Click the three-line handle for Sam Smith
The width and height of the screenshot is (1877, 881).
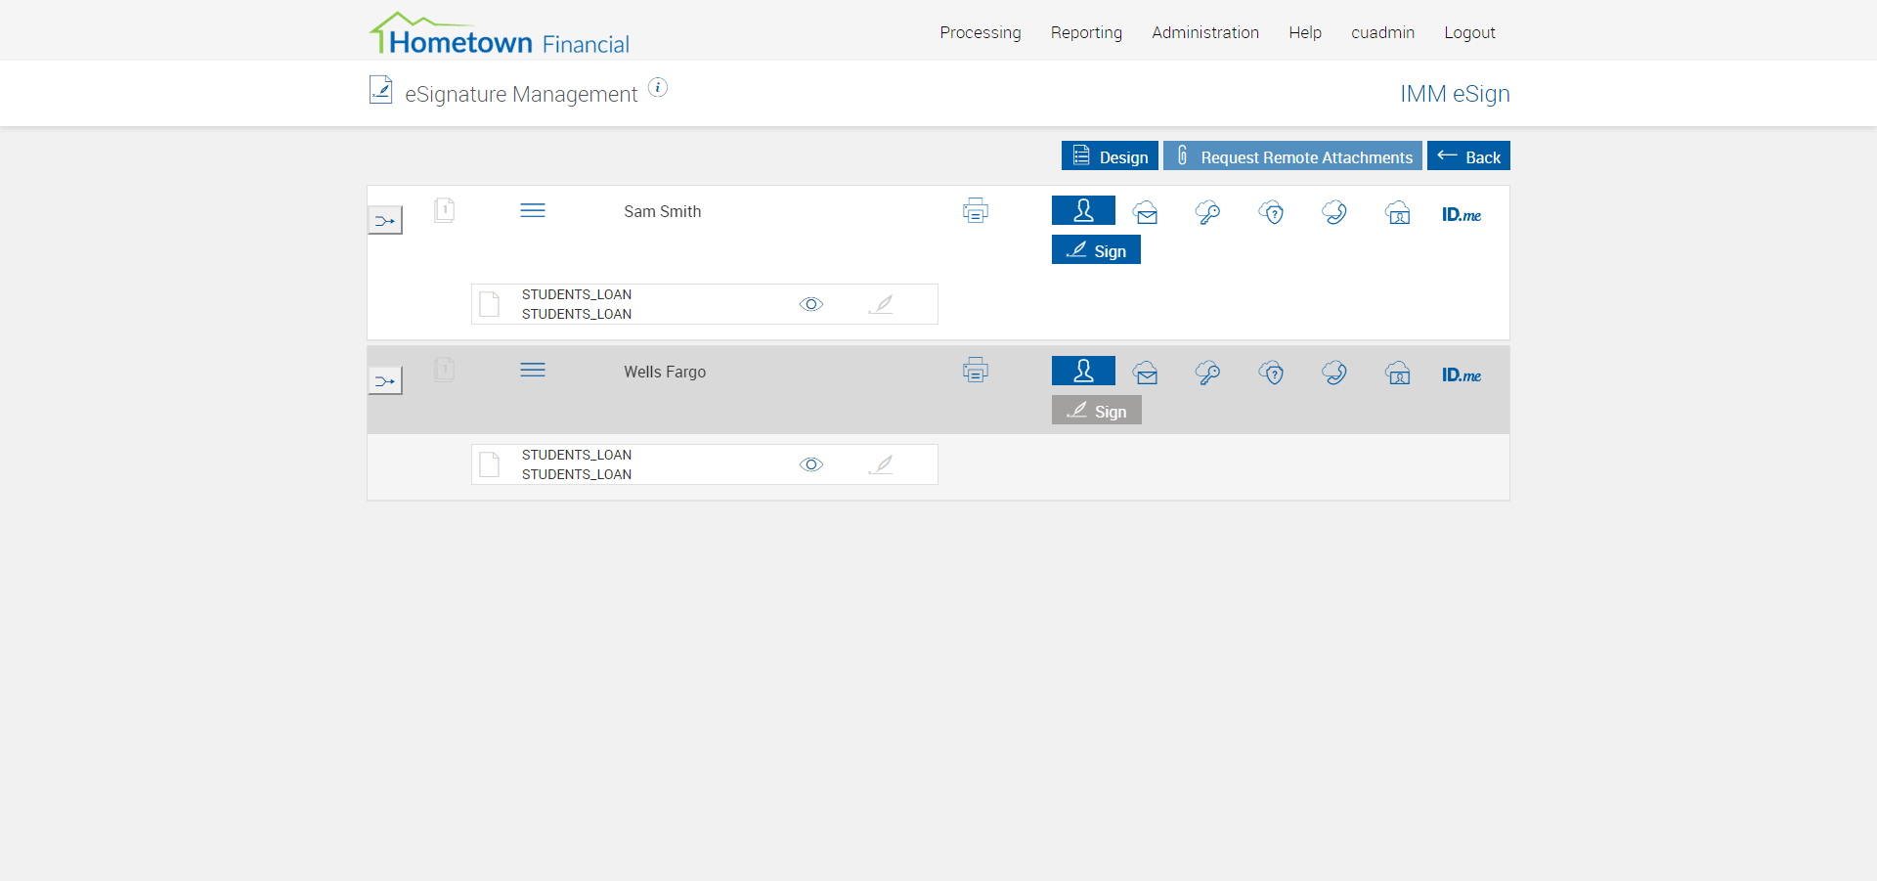coord(533,210)
